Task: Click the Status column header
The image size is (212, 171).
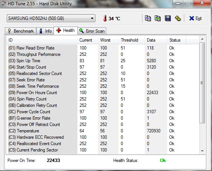Action: pos(176,40)
